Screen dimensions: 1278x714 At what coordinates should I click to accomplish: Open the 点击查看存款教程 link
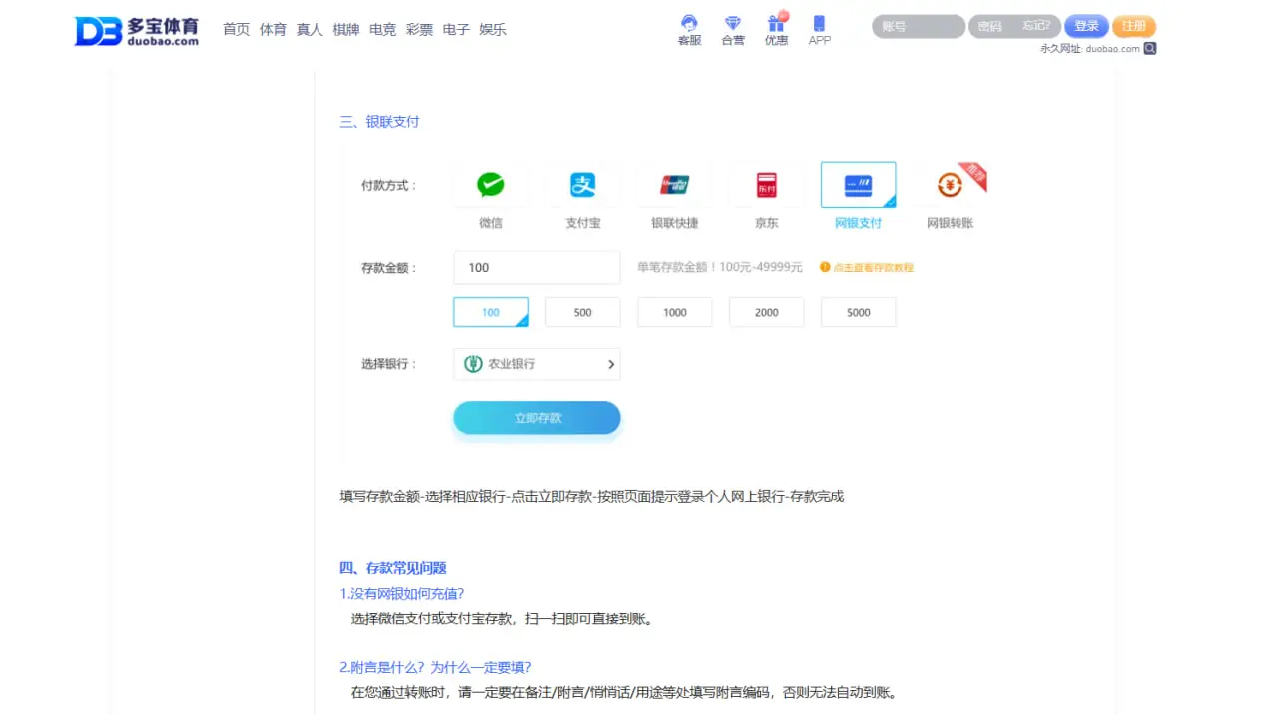click(874, 268)
